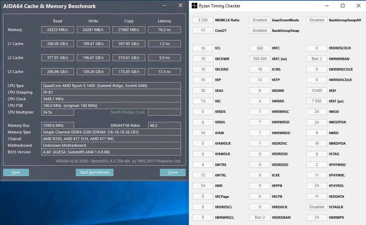Image resolution: width=366 pixels, height=225 pixels.
Task: Select the Memory Copy 21982 MB/s field
Action: click(129, 30)
